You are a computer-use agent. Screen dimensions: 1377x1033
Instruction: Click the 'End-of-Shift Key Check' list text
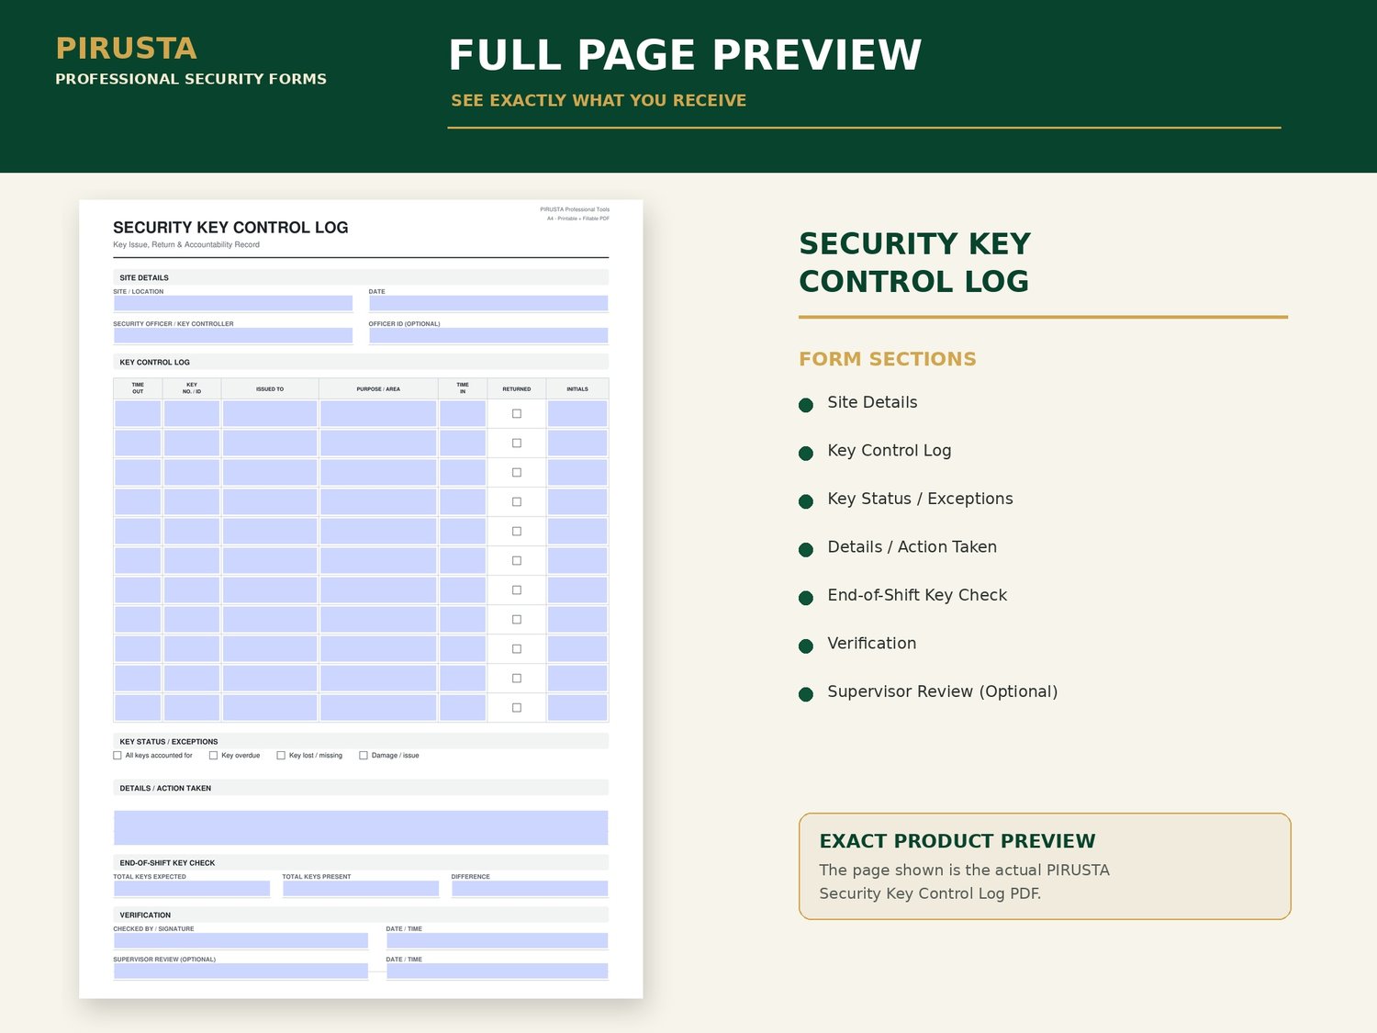917,595
